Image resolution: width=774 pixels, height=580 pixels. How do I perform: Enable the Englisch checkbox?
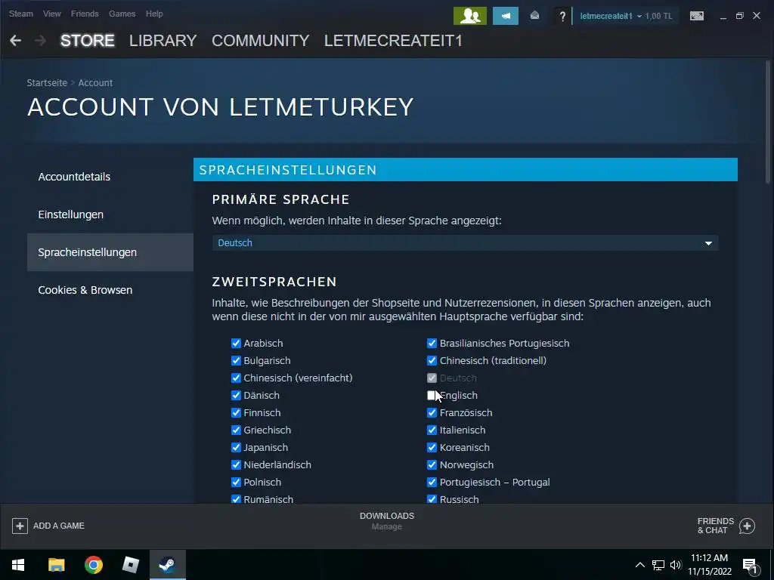432,395
